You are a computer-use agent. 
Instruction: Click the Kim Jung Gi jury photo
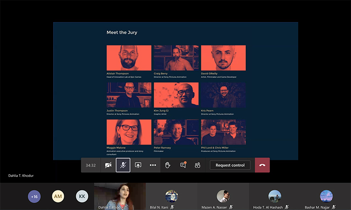tap(176, 95)
